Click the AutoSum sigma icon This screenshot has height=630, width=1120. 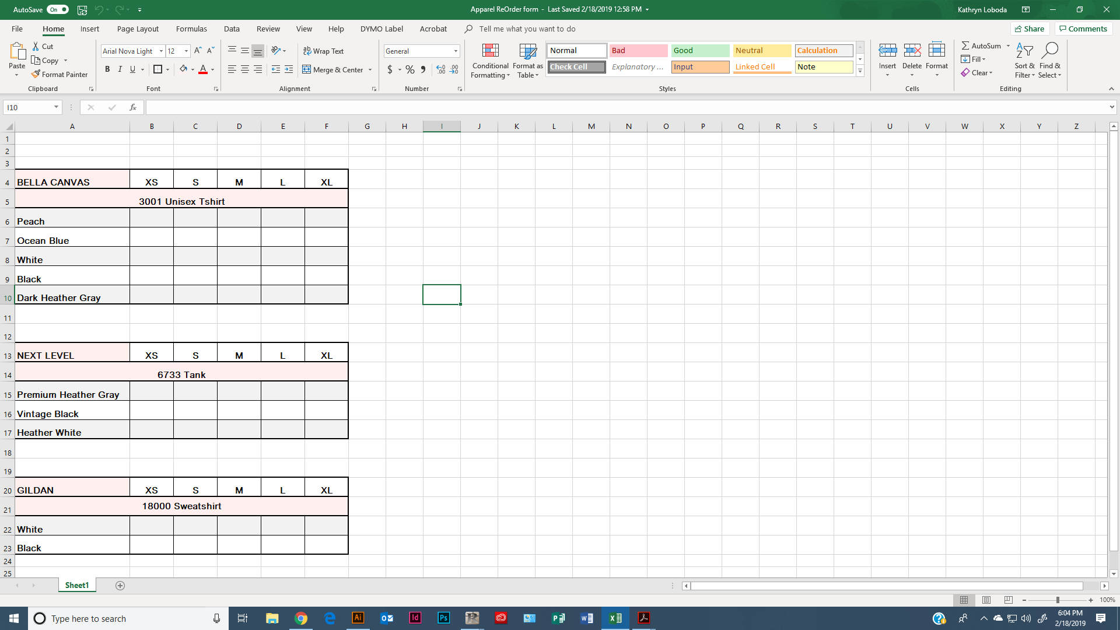965,45
